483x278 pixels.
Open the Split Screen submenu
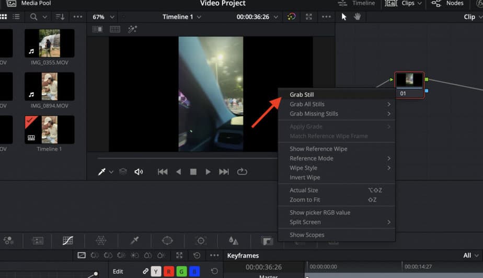(x=337, y=222)
